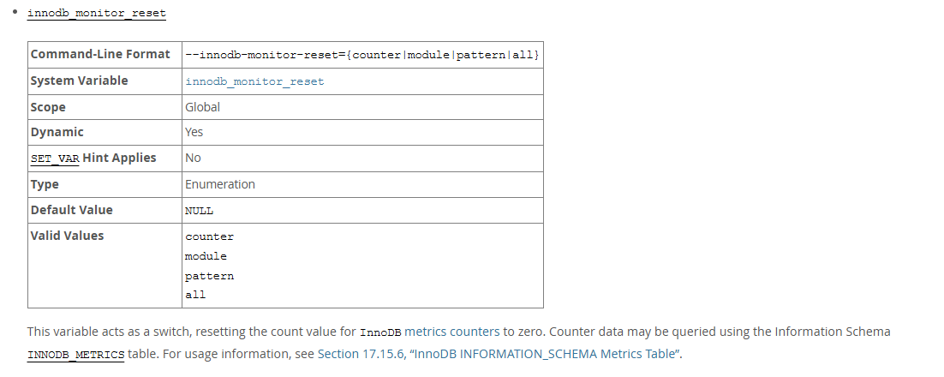
Task: Click the --innodb-monitor-reset command-line option text
Action: point(361,55)
